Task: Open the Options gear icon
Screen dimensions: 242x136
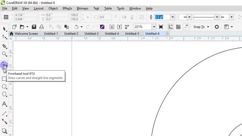Action: coord(217,27)
